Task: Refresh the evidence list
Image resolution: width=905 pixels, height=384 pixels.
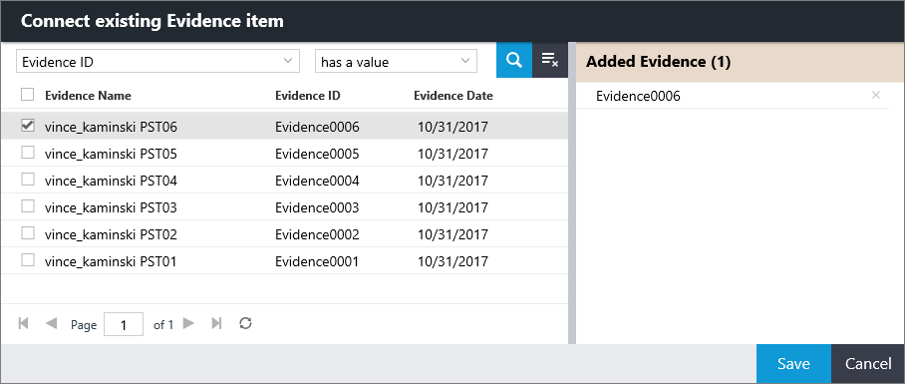Action: [245, 323]
